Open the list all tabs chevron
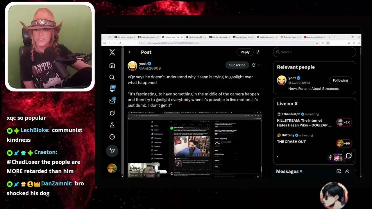 point(335,37)
